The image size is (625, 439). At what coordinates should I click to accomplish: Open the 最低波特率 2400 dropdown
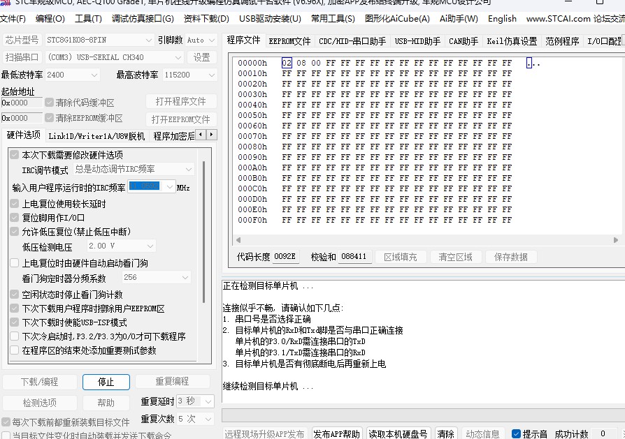point(72,75)
